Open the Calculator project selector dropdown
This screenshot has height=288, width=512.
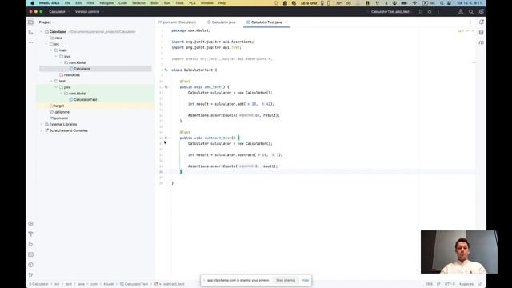click(58, 12)
